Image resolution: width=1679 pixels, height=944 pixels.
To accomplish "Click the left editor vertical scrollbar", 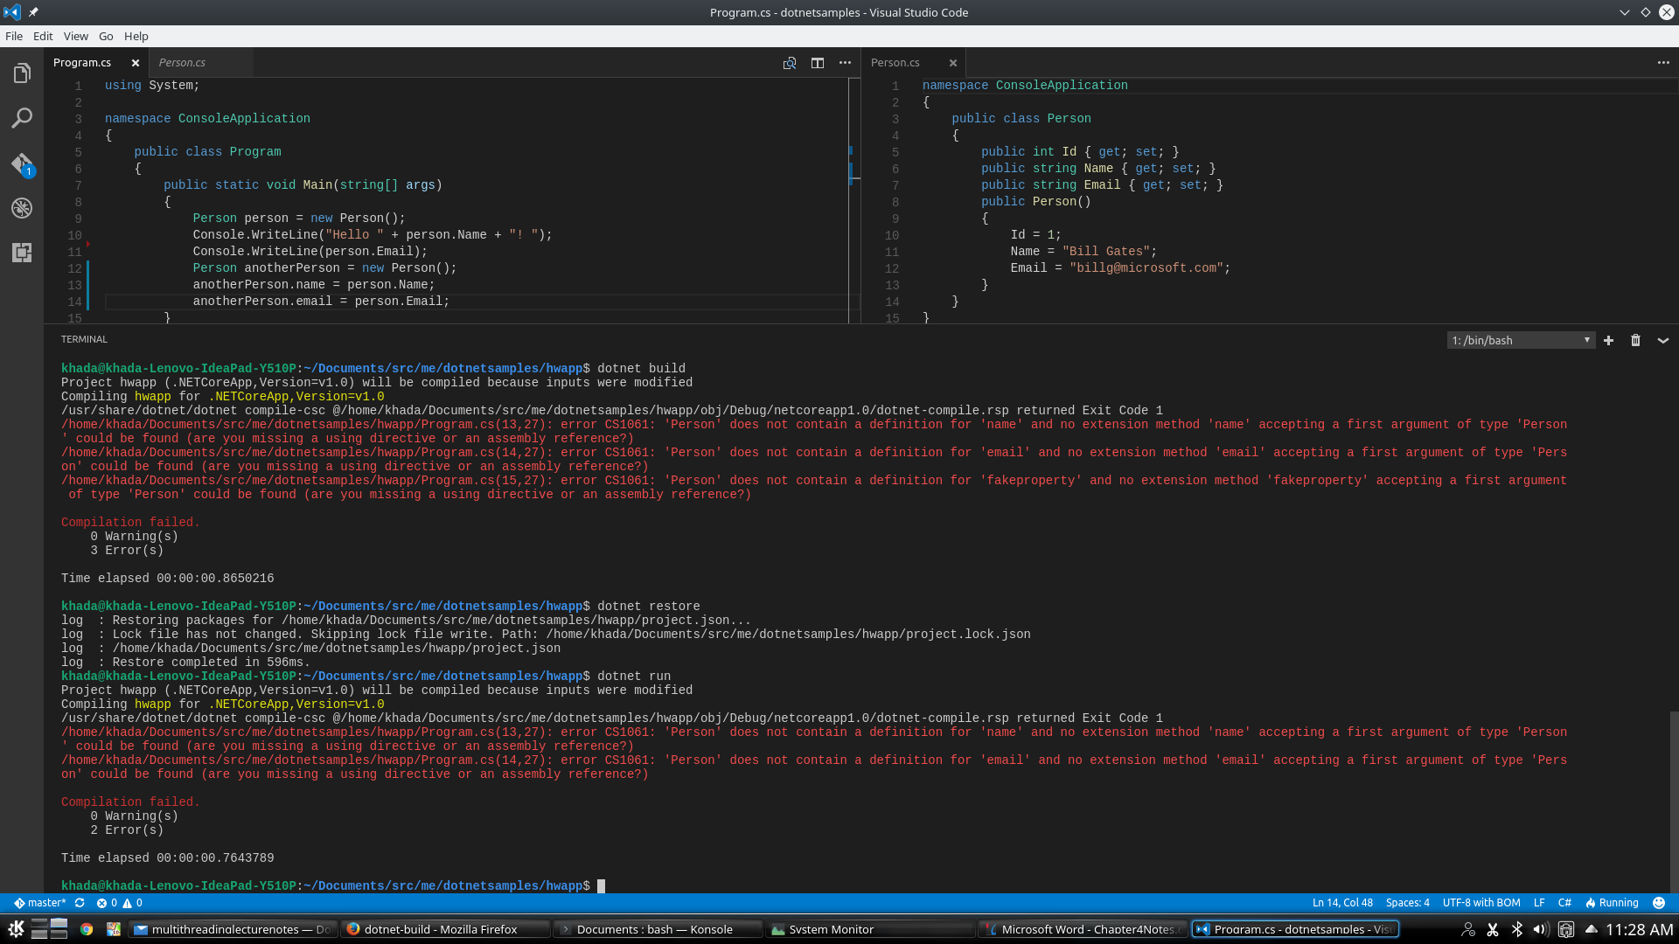I will (854, 200).
